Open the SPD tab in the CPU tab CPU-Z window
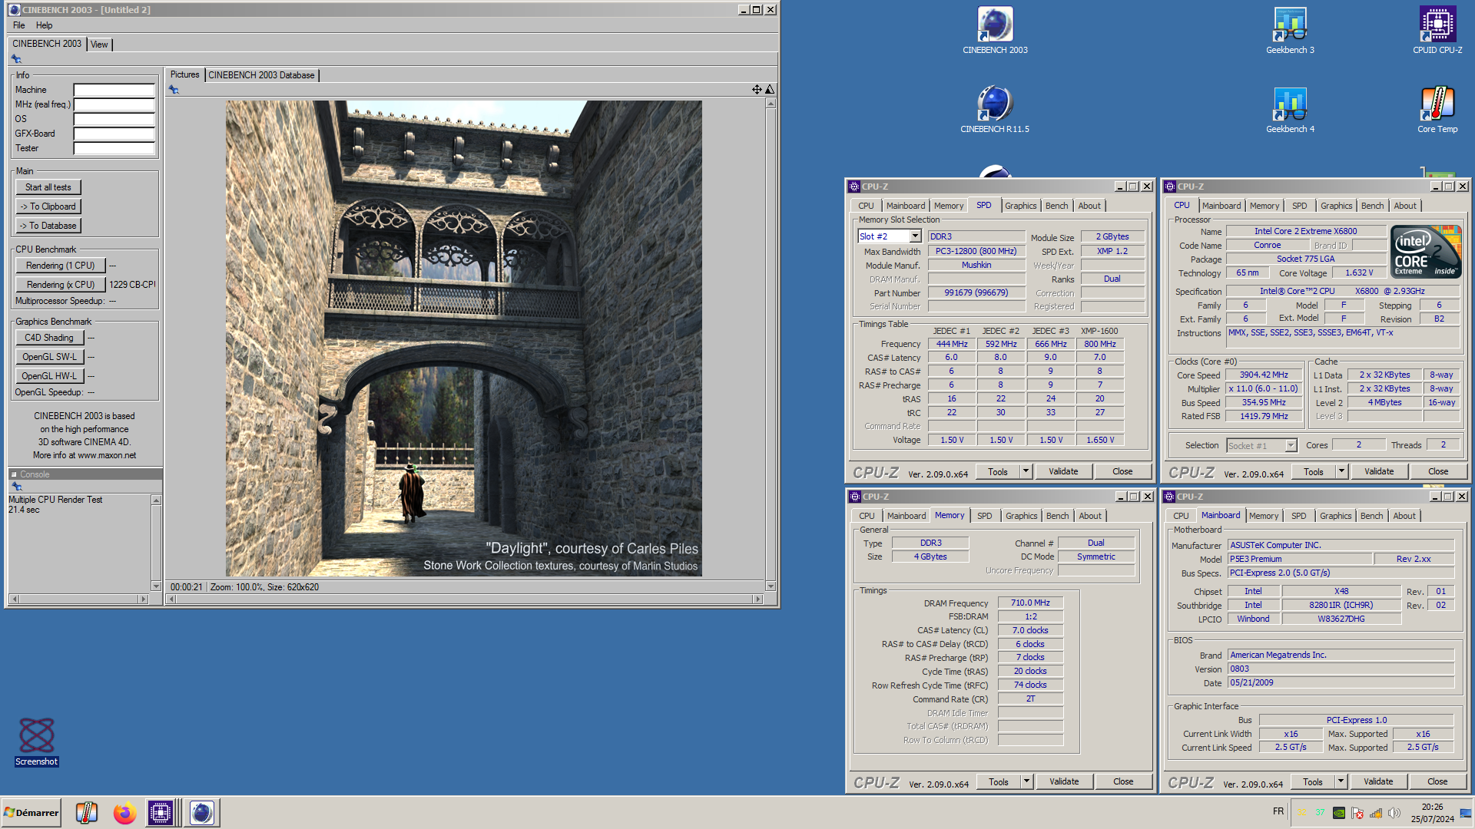This screenshot has height=829, width=1475. tap(1299, 206)
